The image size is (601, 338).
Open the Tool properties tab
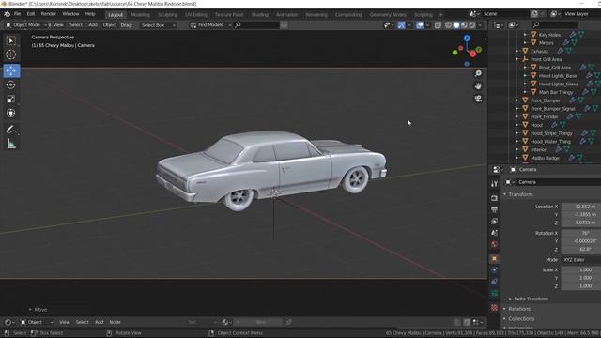494,184
